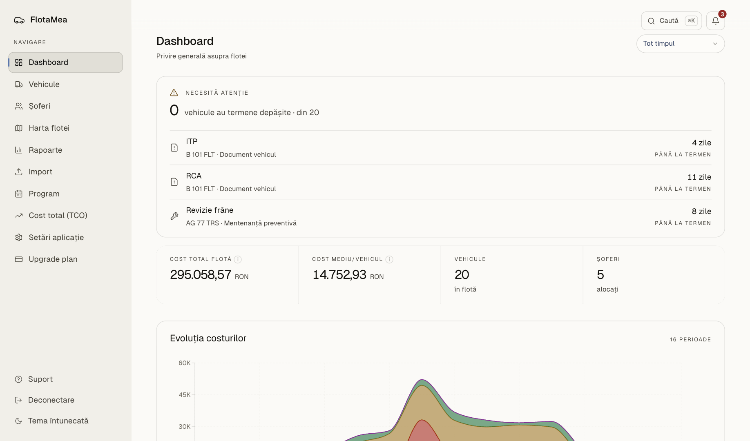Click the 295.058,57 RON total cost value
This screenshot has width=750, height=441.
pos(209,275)
